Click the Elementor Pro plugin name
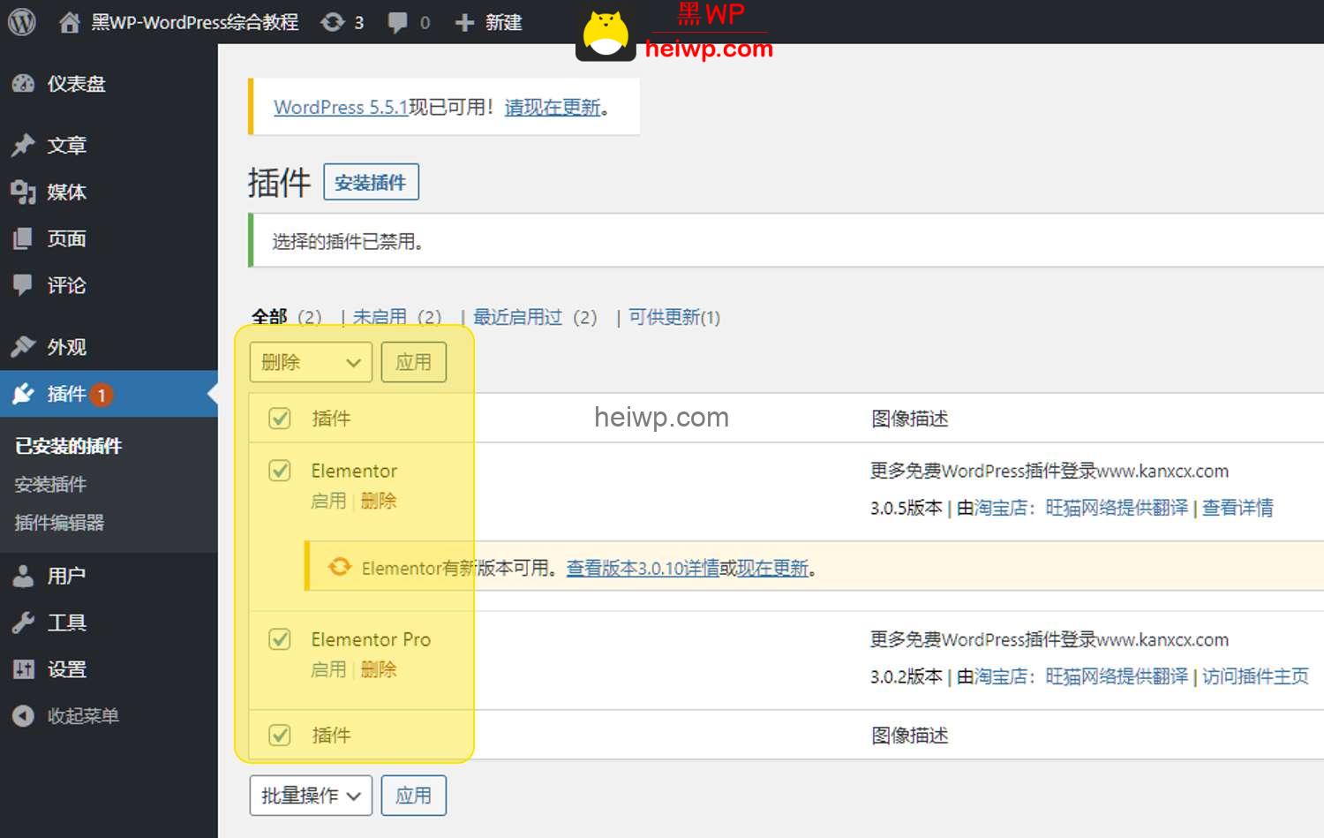Viewport: 1324px width, 838px height. click(x=371, y=639)
